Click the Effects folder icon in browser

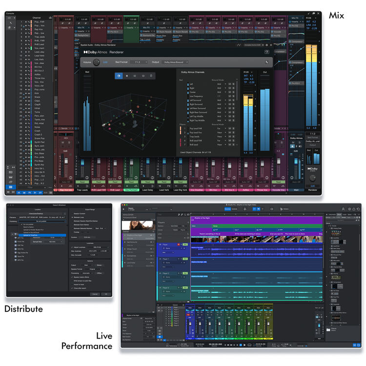point(329,330)
